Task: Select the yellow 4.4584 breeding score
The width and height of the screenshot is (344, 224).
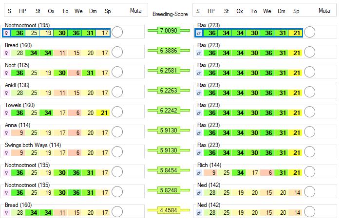Action: click(x=169, y=210)
